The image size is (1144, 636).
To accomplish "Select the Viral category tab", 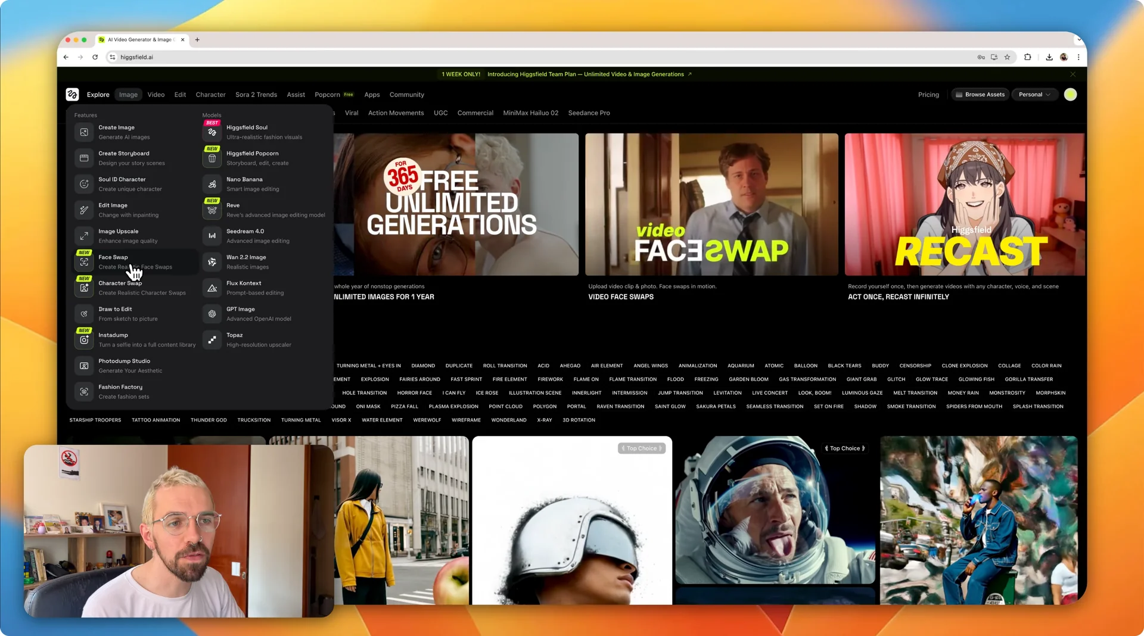I will pos(352,113).
